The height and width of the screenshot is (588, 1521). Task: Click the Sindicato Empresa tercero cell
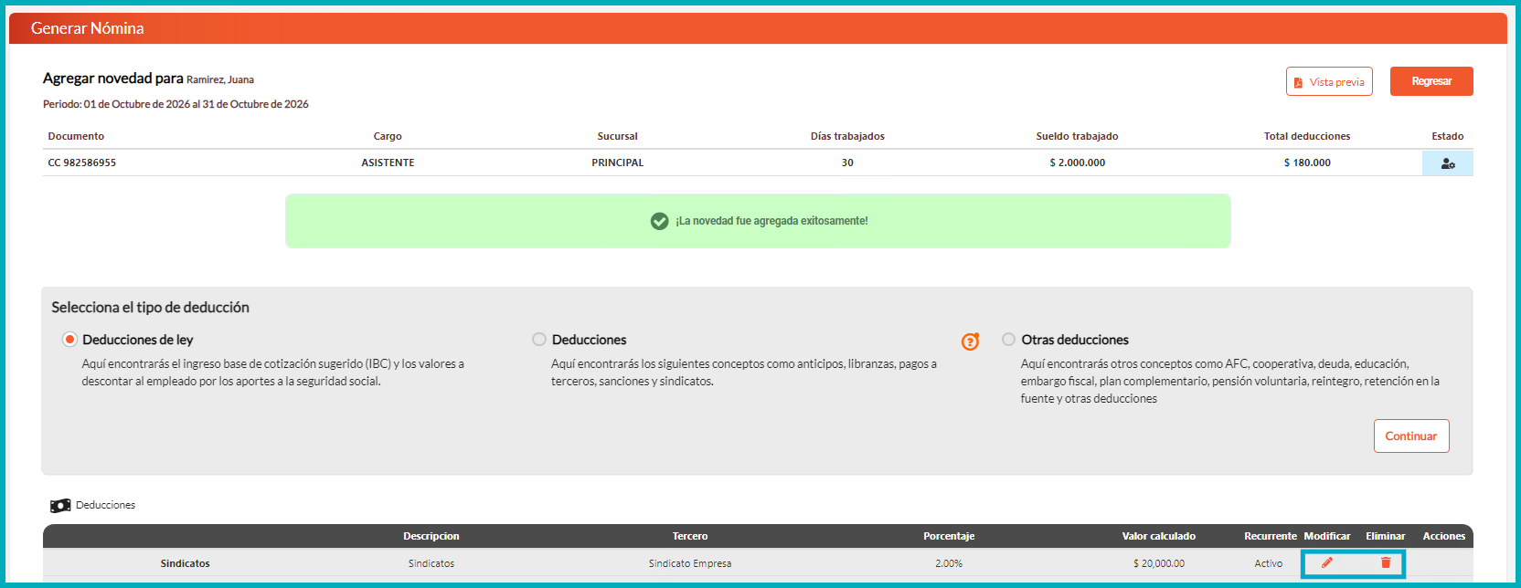click(690, 563)
